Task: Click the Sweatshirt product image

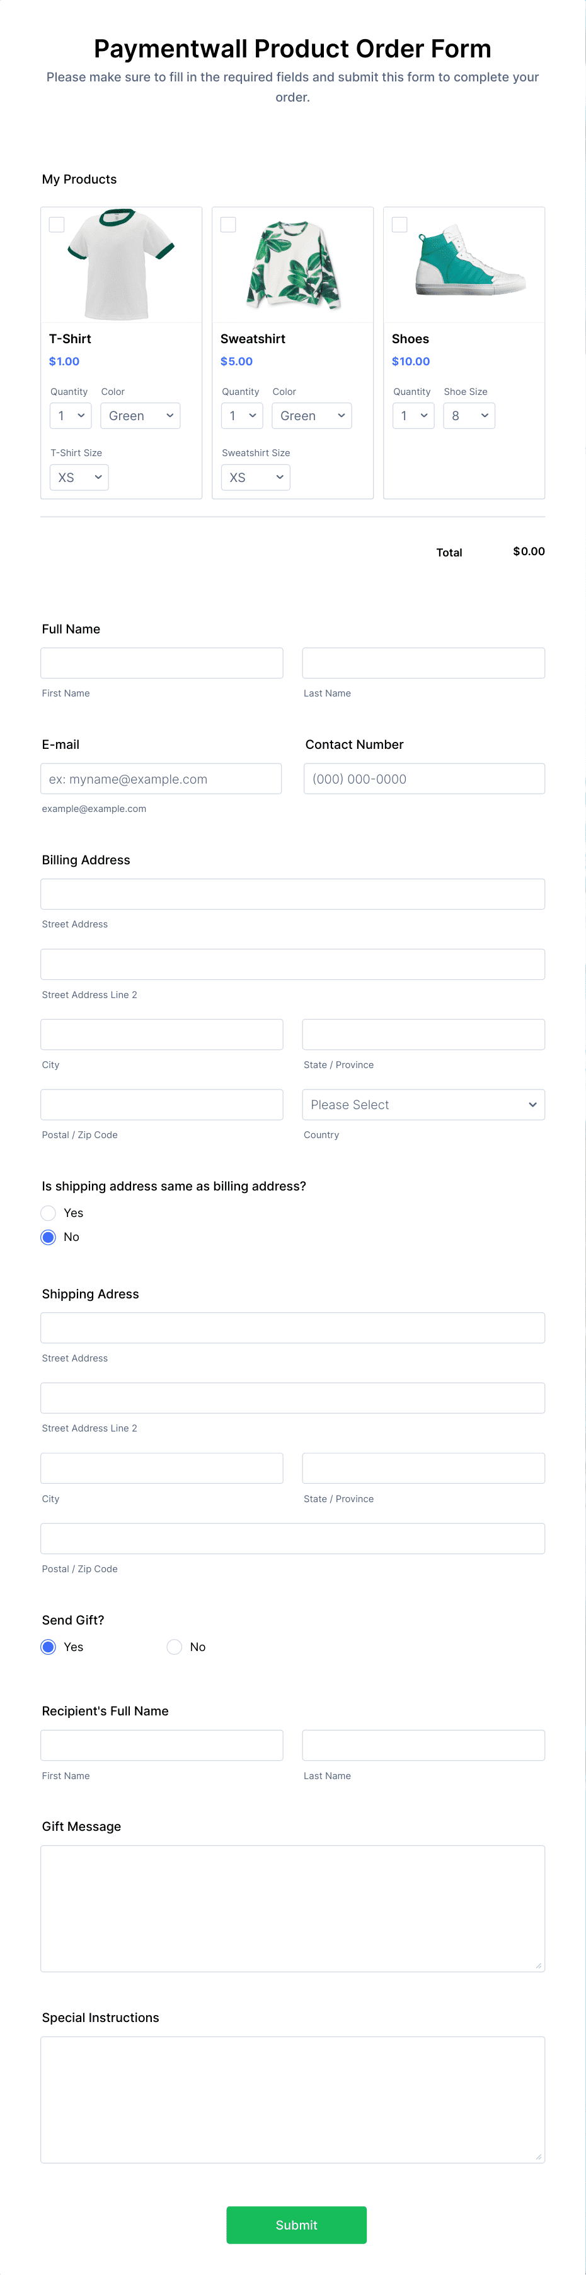Action: [x=292, y=264]
